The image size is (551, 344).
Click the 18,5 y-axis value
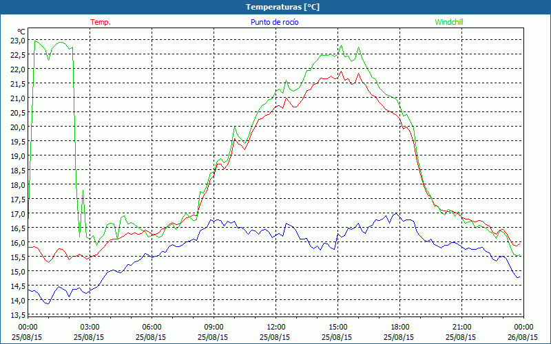coord(18,170)
